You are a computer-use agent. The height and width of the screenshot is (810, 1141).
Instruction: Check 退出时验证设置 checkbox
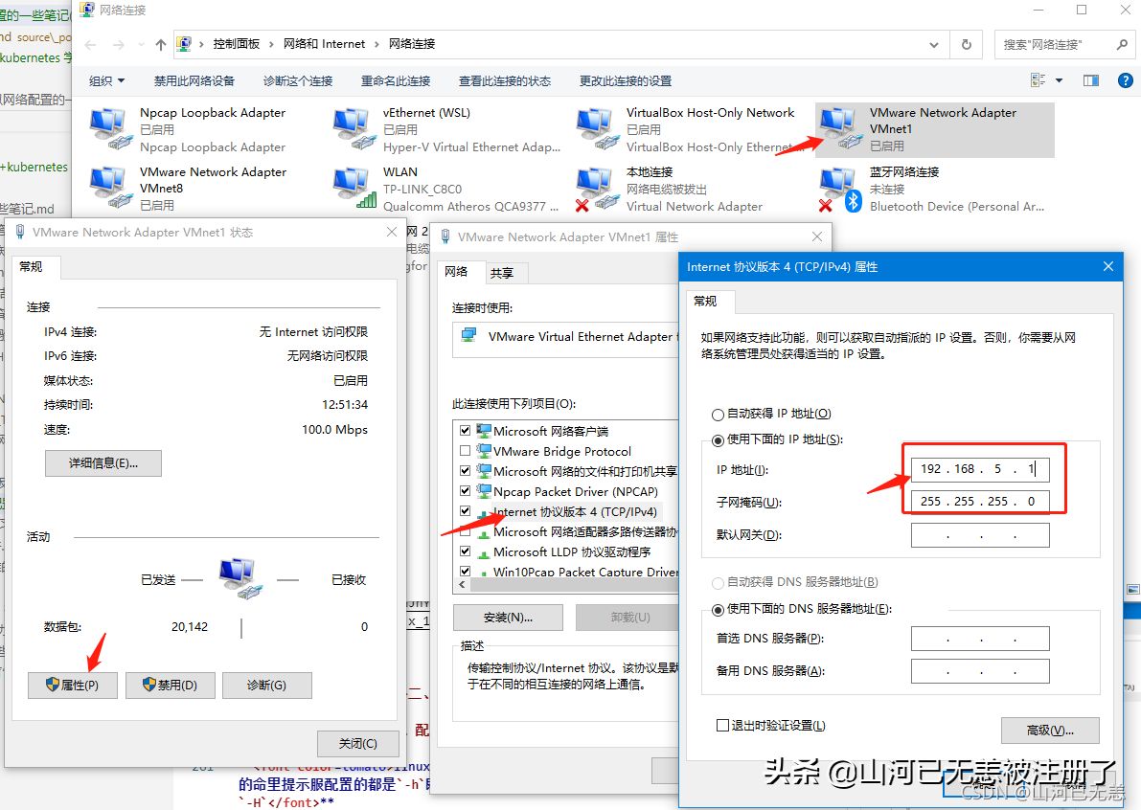click(722, 725)
